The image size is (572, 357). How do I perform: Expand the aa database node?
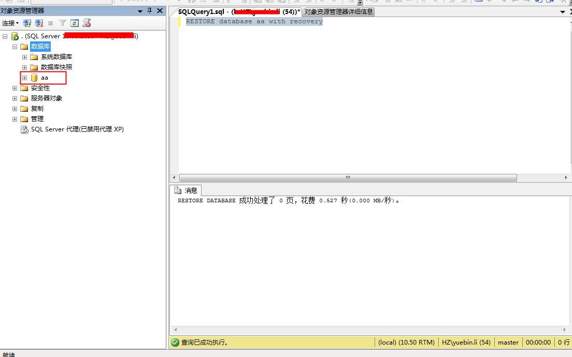(24, 78)
